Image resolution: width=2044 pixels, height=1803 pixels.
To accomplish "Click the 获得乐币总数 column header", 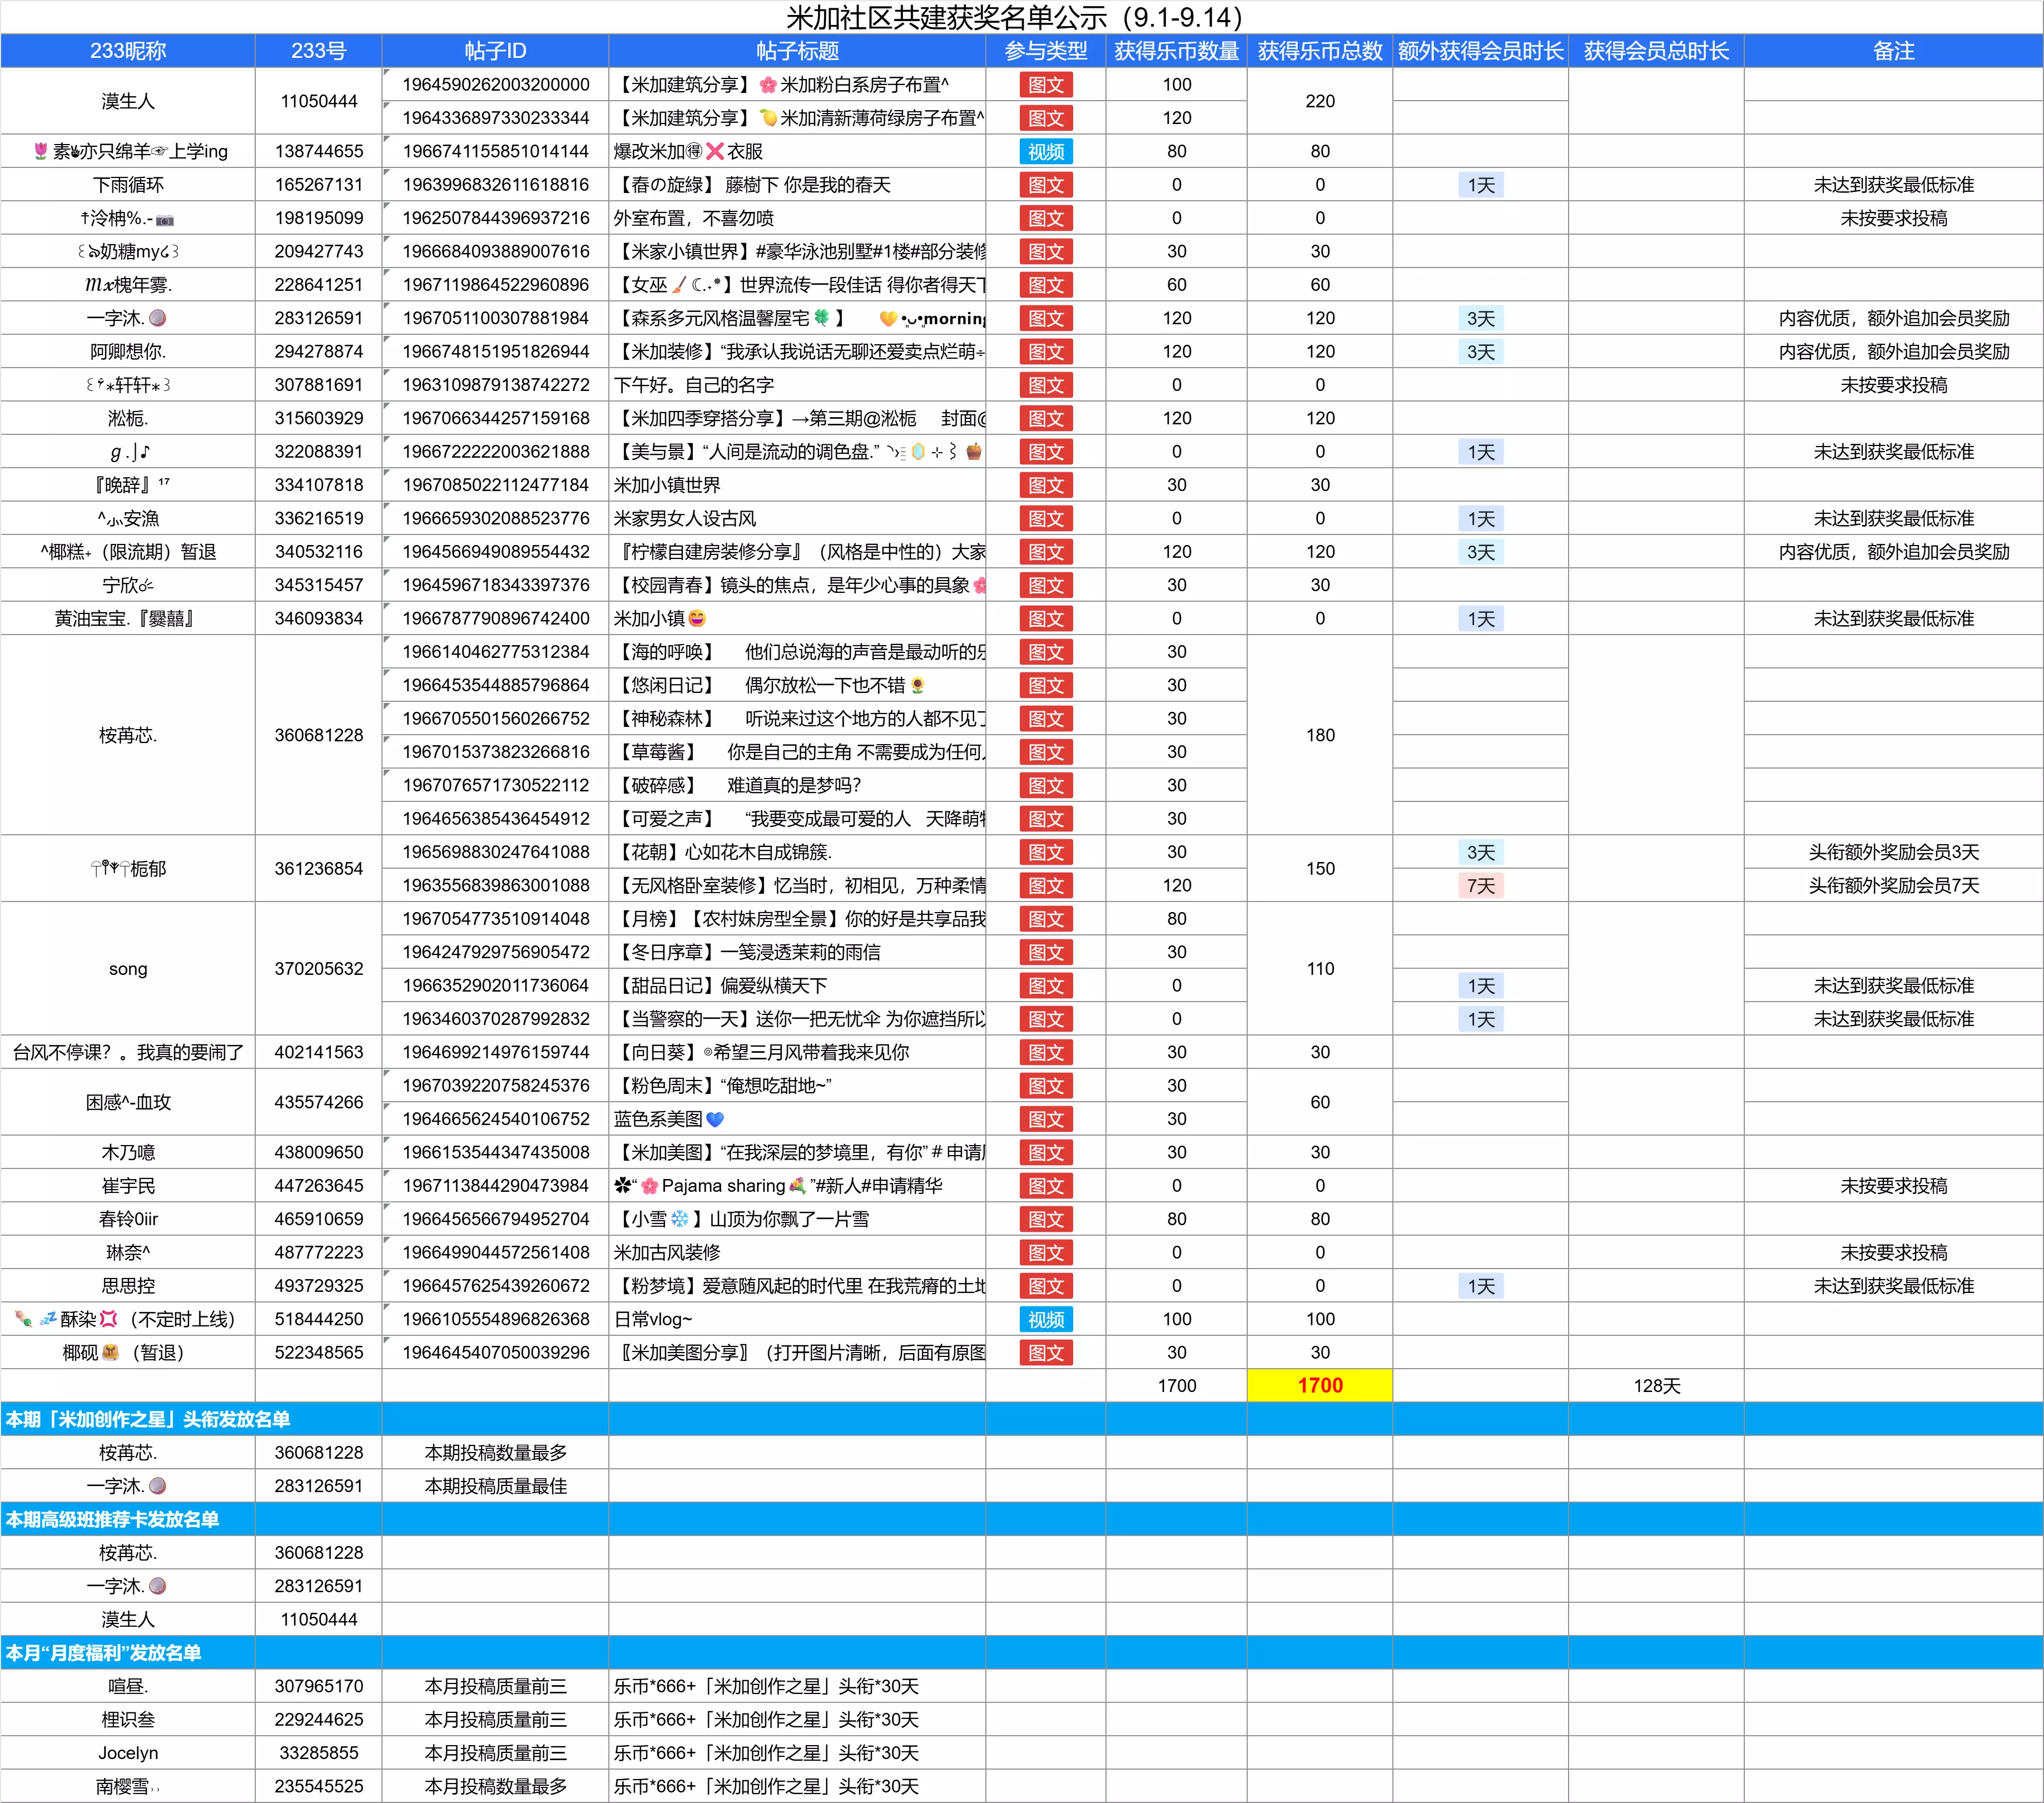I will 1319,51.
